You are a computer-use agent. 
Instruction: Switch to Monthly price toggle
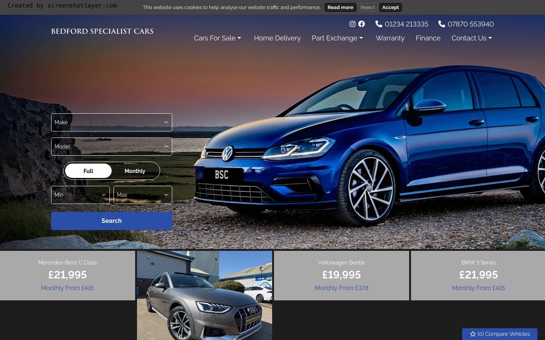click(x=135, y=171)
